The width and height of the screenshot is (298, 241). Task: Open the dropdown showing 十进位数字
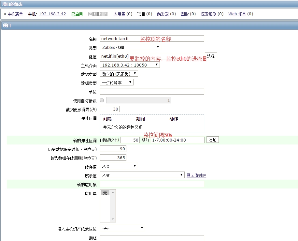(117, 82)
